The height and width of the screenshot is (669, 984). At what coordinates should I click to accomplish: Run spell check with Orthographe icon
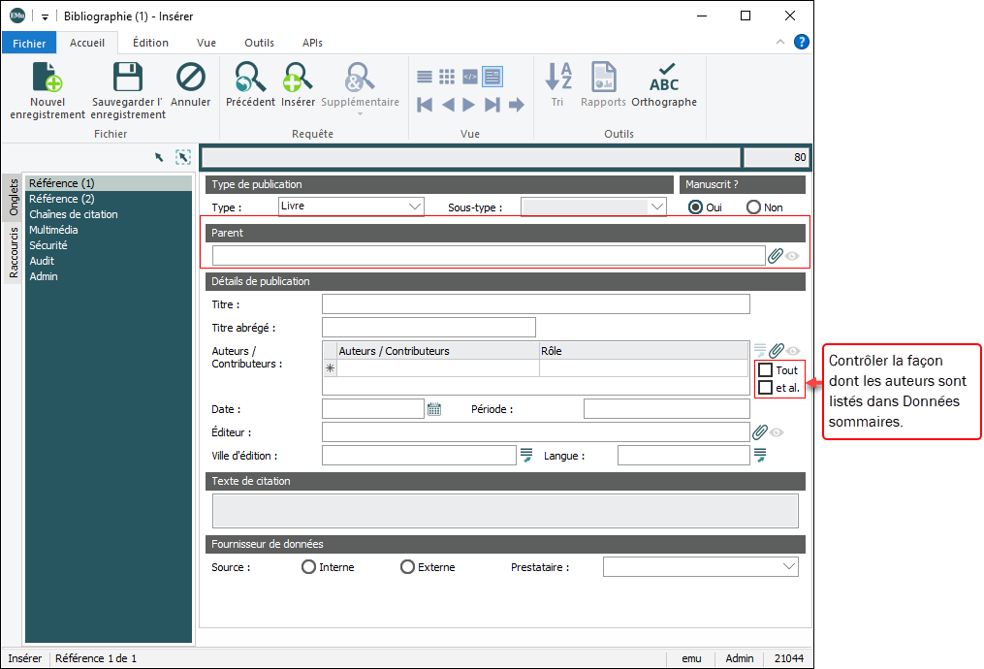coord(664,78)
